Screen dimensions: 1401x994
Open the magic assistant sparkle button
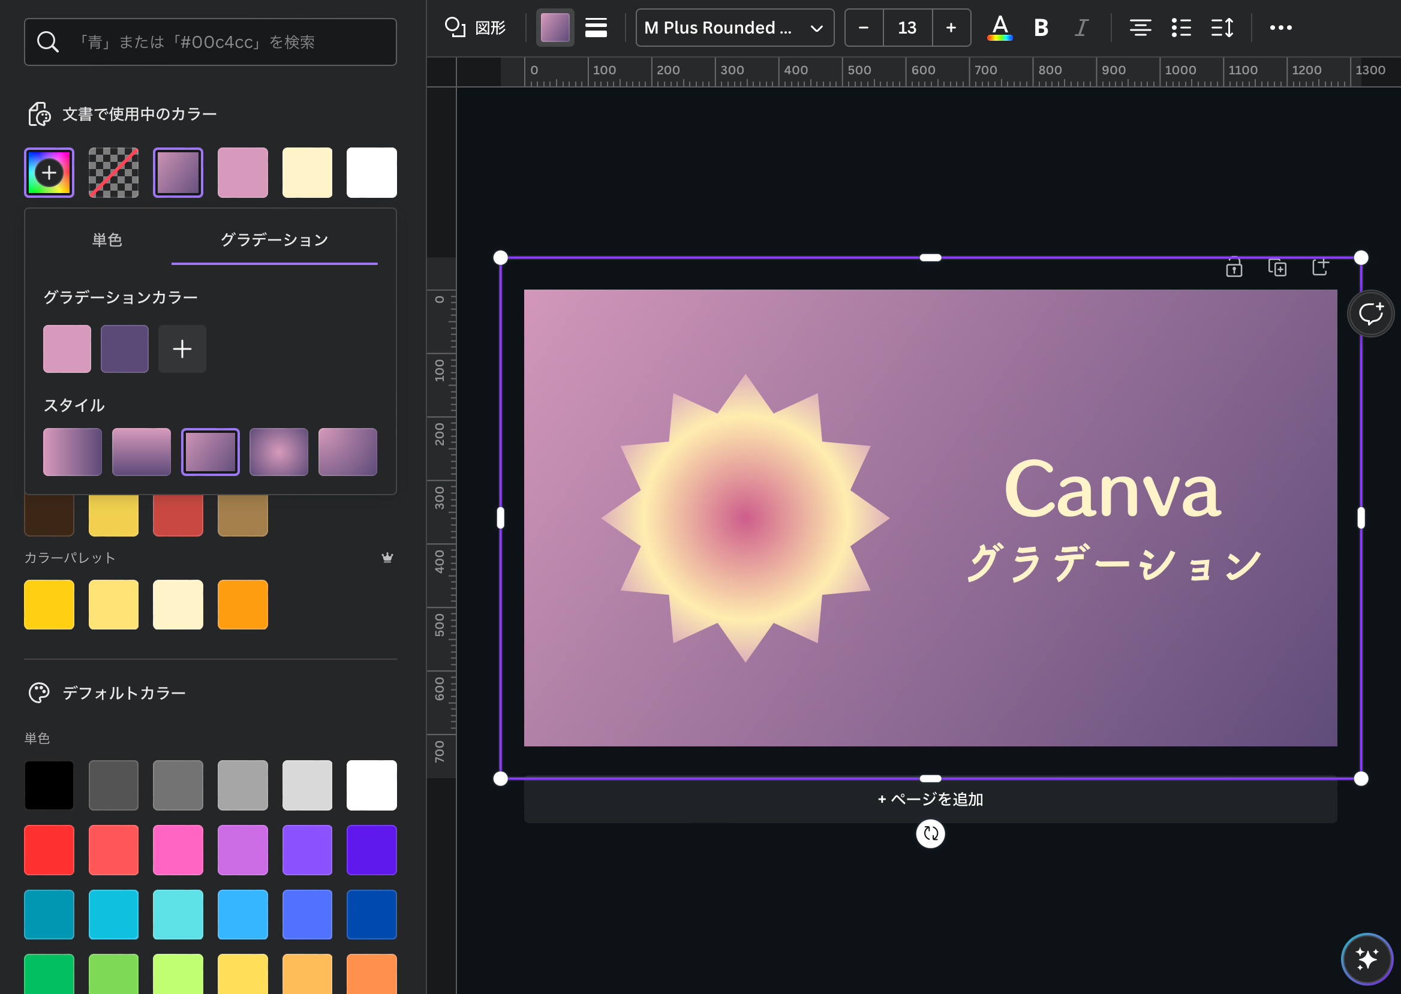pos(1367,959)
